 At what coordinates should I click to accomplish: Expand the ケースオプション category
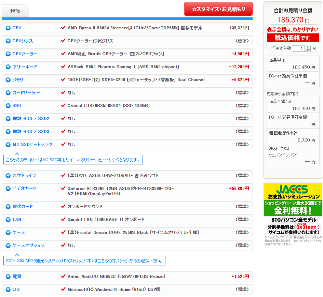[28, 246]
